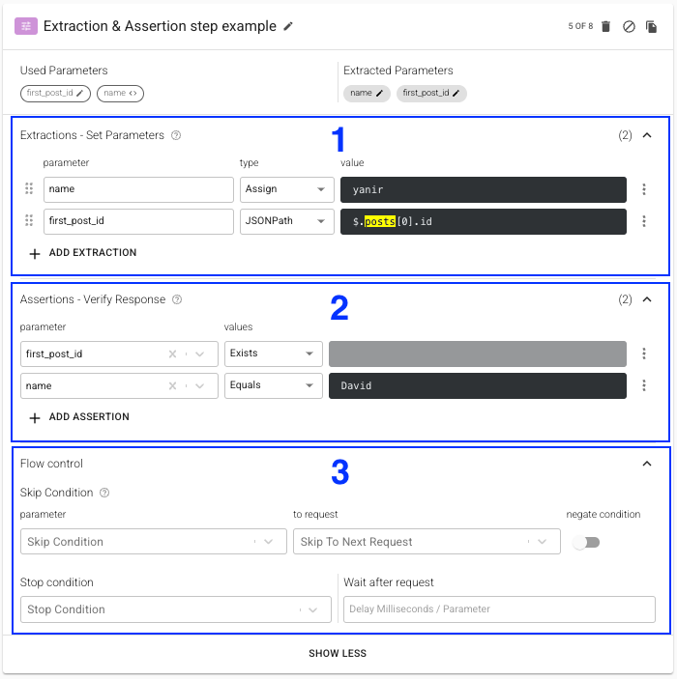Screen dimensions: 677x679
Task: Click the help icon next to Skip Condition
Action: coord(104,493)
